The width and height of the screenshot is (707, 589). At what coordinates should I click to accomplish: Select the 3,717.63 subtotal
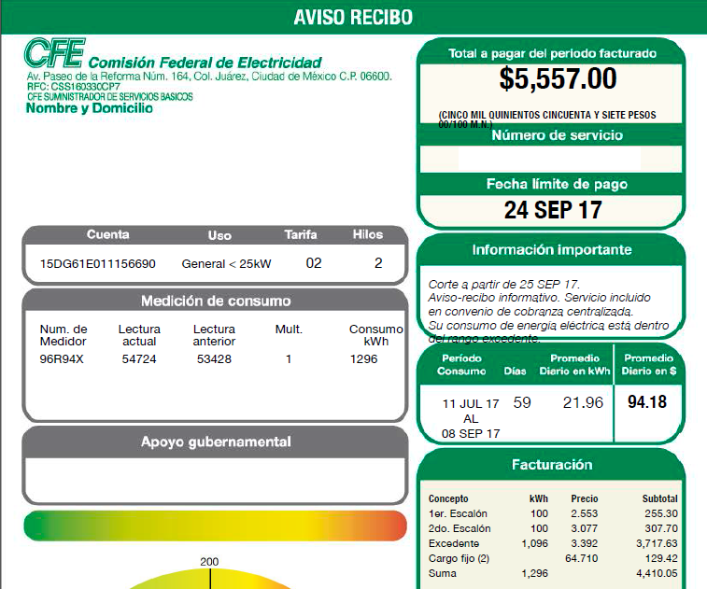click(657, 543)
